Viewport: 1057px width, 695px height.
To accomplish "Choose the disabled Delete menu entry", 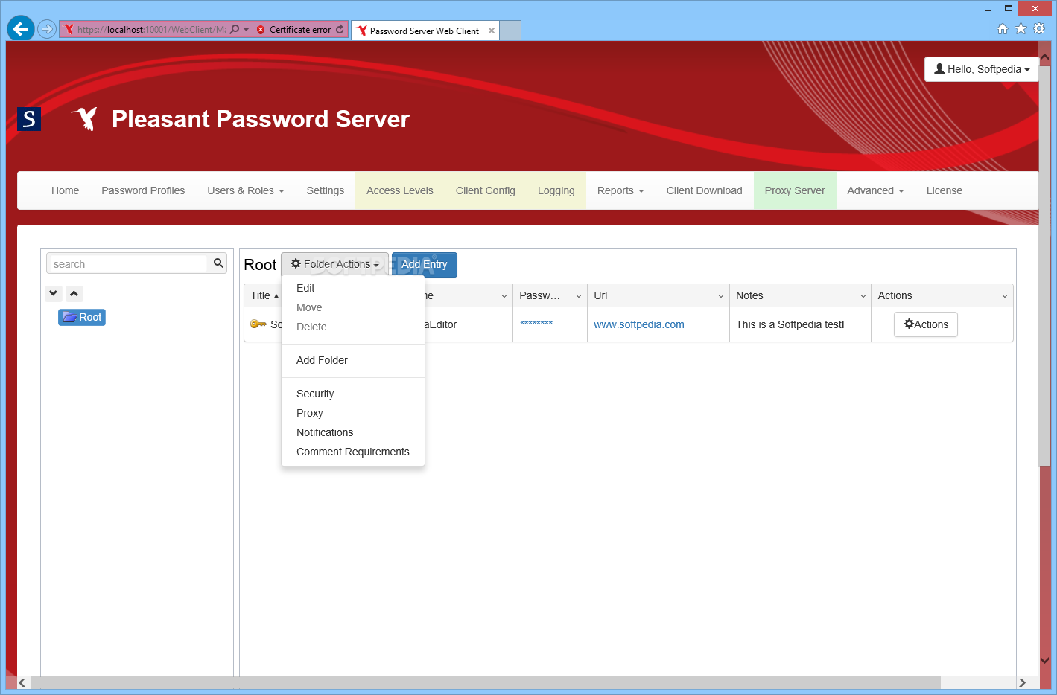I will coord(311,327).
